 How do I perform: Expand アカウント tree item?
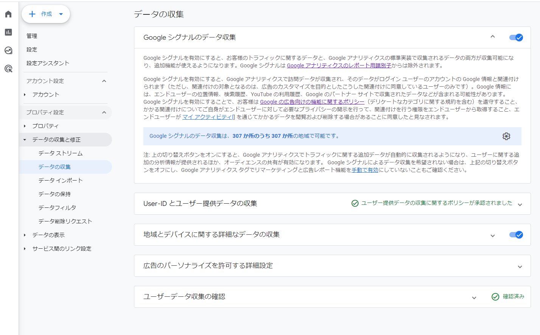tap(25, 95)
